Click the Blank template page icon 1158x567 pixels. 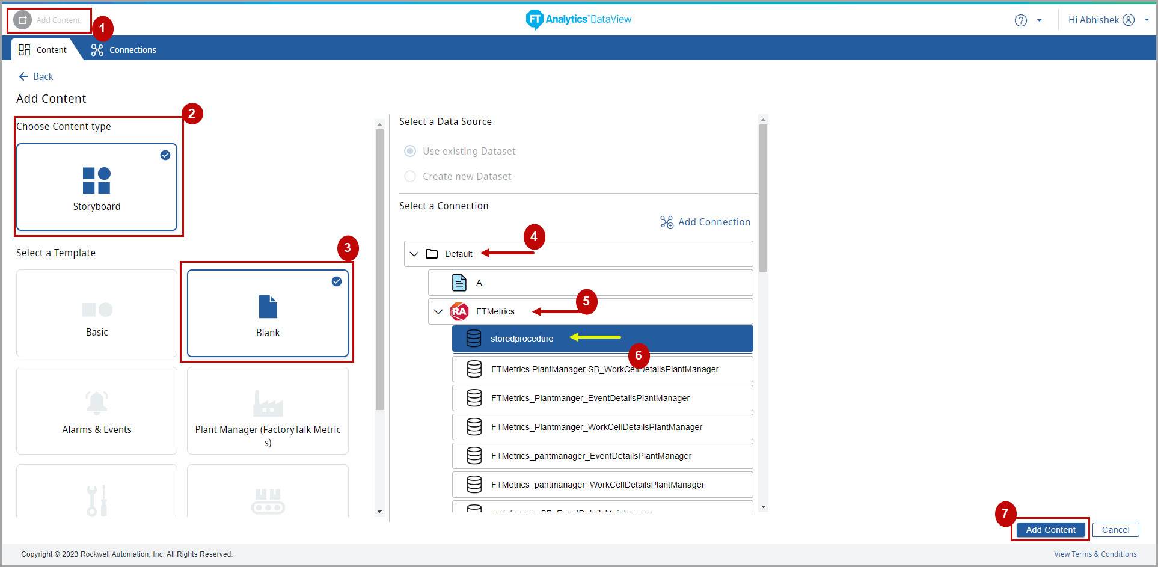[268, 307]
